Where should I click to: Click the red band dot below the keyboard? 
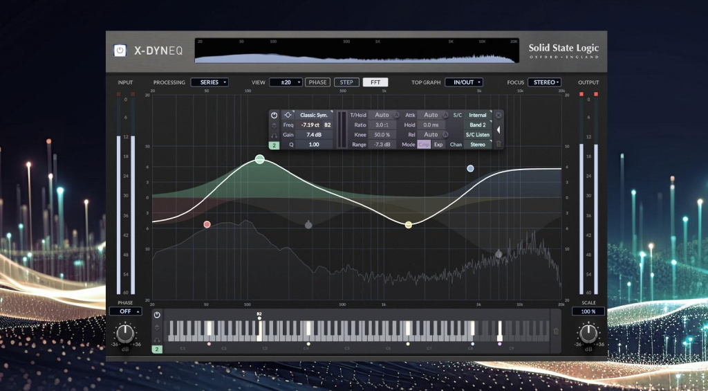209,344
